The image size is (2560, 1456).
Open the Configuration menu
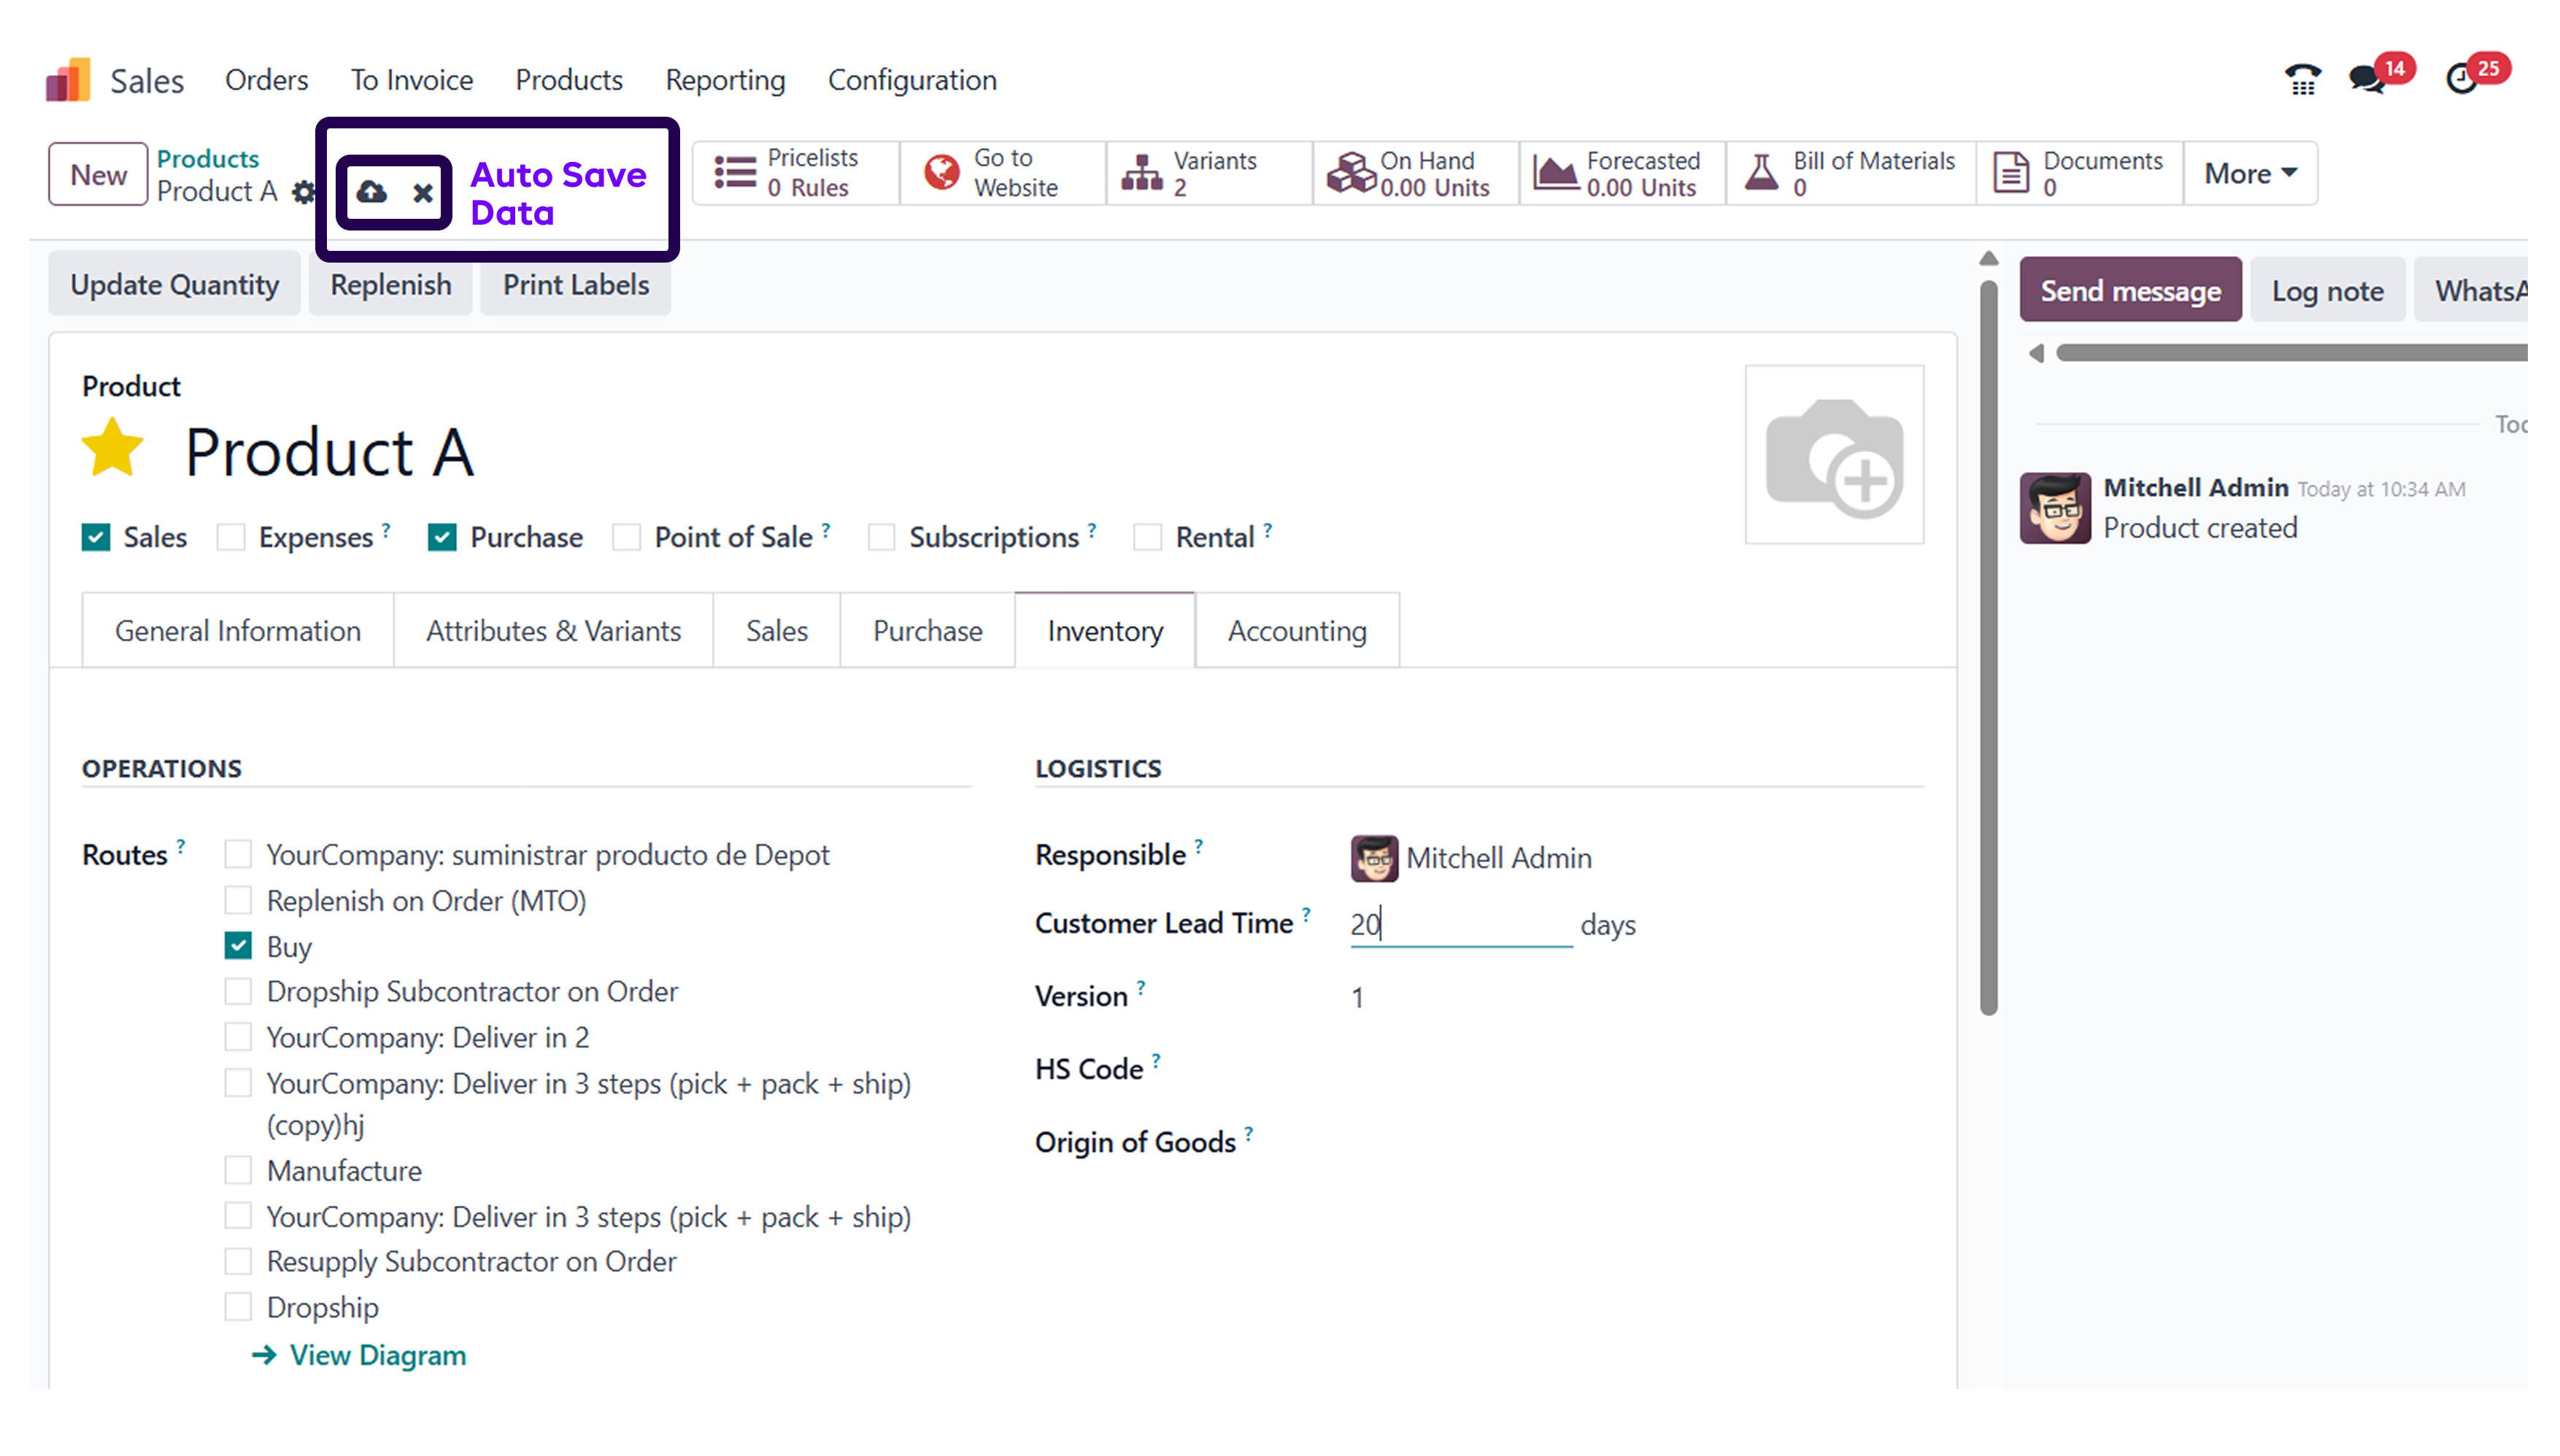click(911, 80)
